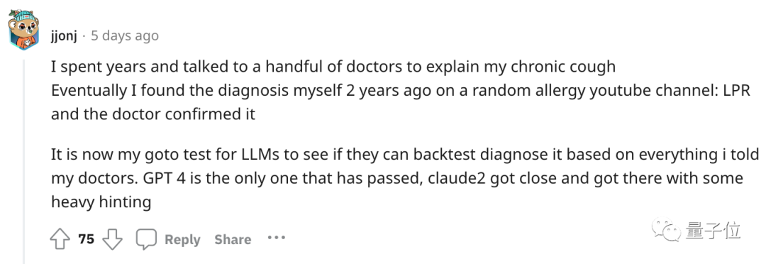Click the Reply text button

pos(182,240)
